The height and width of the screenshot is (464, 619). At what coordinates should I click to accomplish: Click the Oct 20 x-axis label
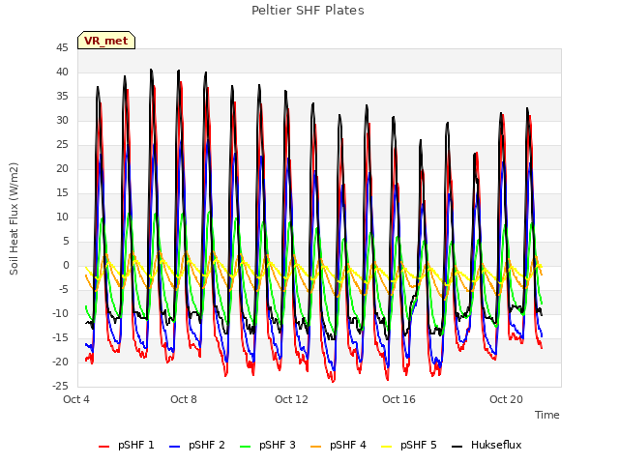pyautogui.click(x=506, y=399)
